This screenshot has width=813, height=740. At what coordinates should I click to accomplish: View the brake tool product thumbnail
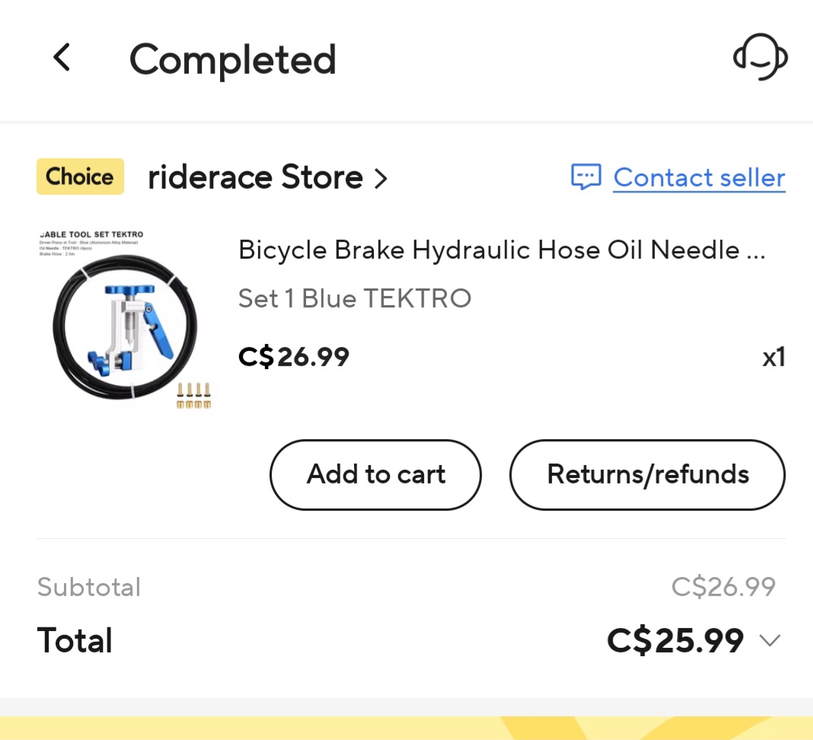click(x=126, y=320)
